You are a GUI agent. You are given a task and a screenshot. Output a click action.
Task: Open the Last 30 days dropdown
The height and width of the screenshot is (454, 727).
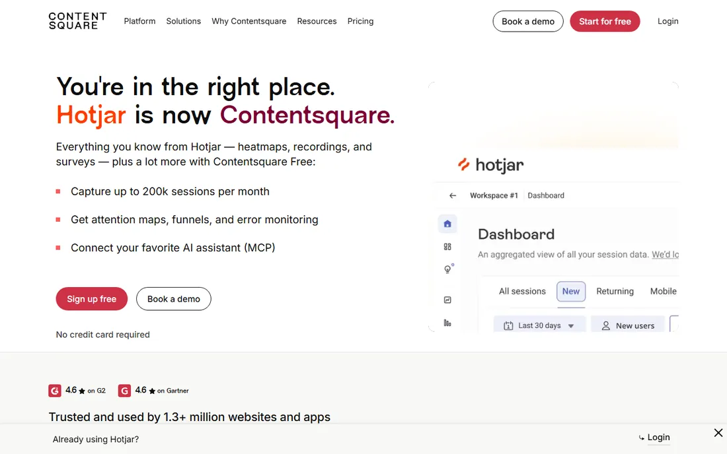click(540, 325)
